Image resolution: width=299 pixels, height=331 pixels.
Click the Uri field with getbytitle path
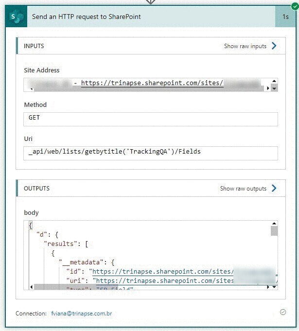pyautogui.click(x=151, y=153)
